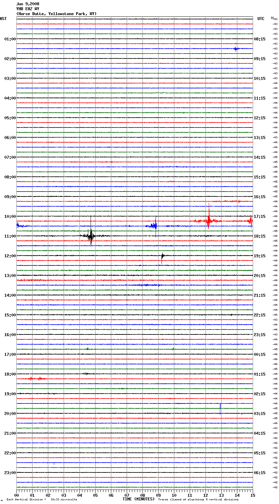Click the "TIME (MINUTES)" axis title

pos(139,499)
